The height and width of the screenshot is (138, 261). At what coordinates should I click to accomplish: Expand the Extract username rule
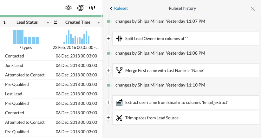pos(108,102)
